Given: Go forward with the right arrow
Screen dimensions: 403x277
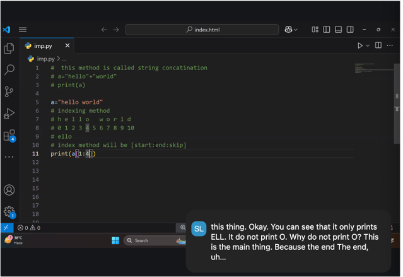Looking at the screenshot, I should [x=116, y=30].
